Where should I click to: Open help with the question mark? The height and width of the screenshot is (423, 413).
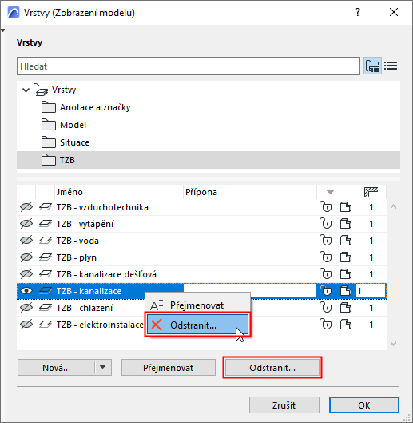(x=357, y=13)
